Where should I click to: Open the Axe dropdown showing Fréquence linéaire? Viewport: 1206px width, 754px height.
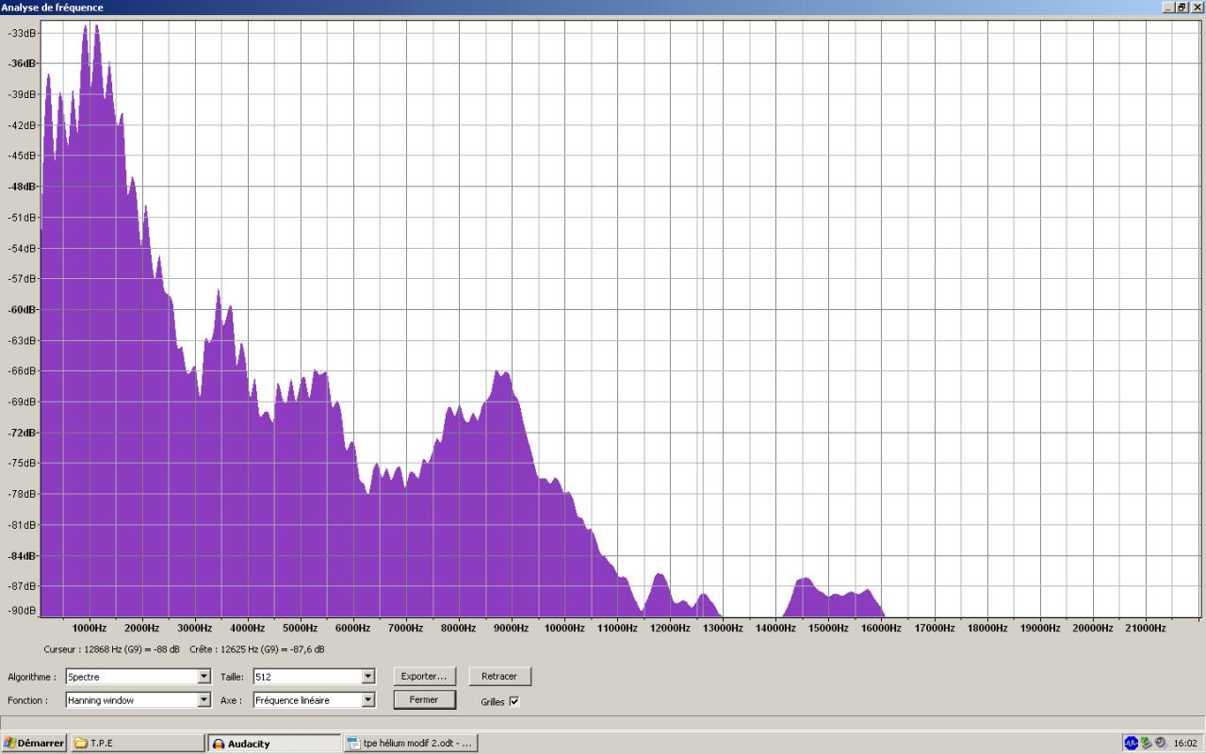click(x=314, y=700)
